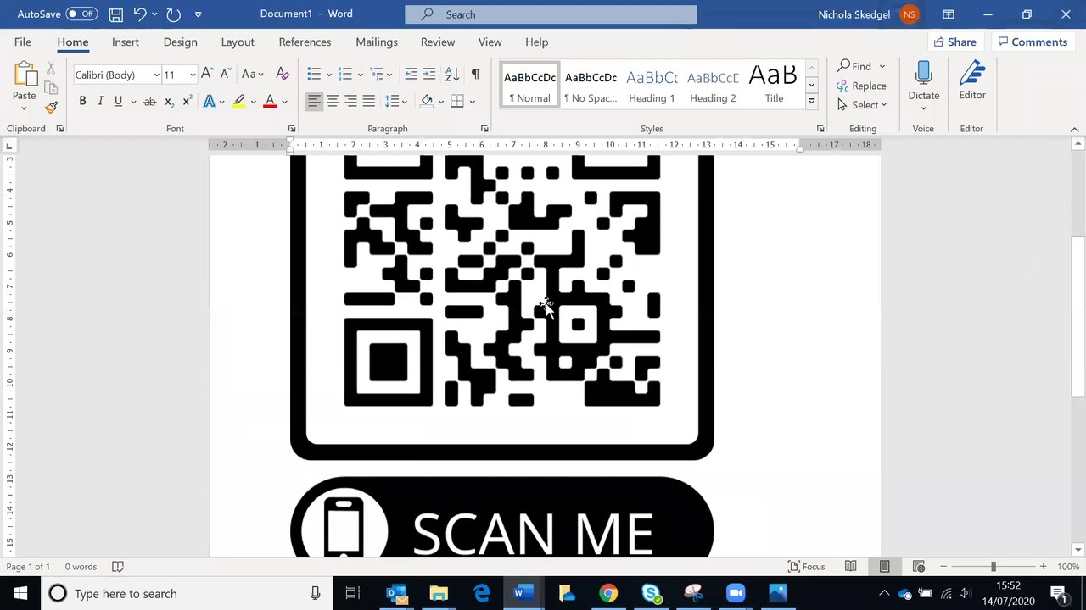This screenshot has height=610, width=1086.
Task: Apply bulleted list
Action: [314, 75]
